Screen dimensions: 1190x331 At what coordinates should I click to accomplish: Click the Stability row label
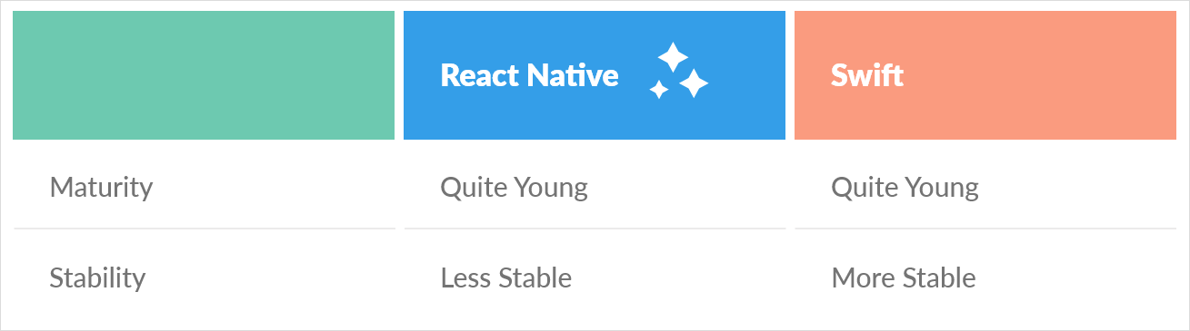[97, 277]
